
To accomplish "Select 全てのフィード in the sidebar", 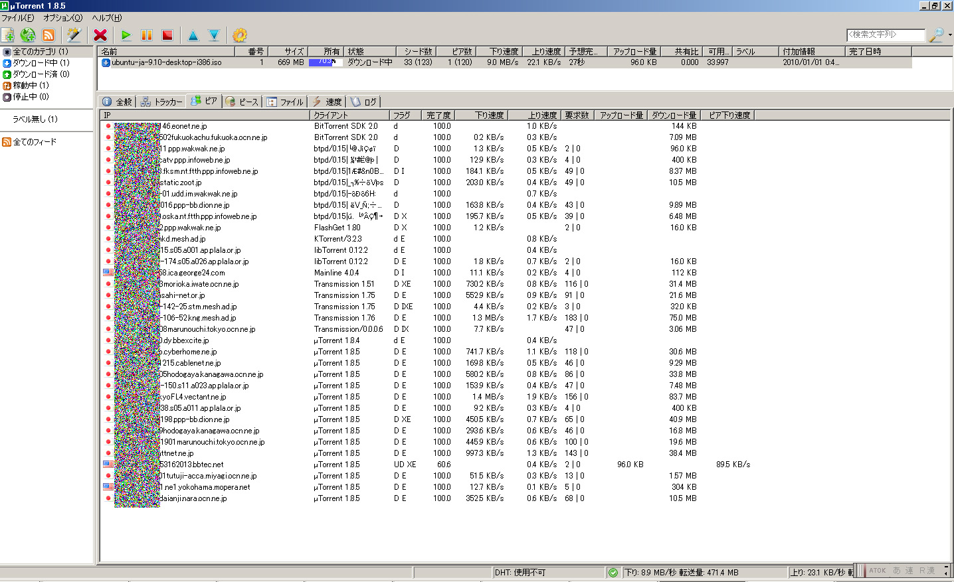I will click(35, 142).
